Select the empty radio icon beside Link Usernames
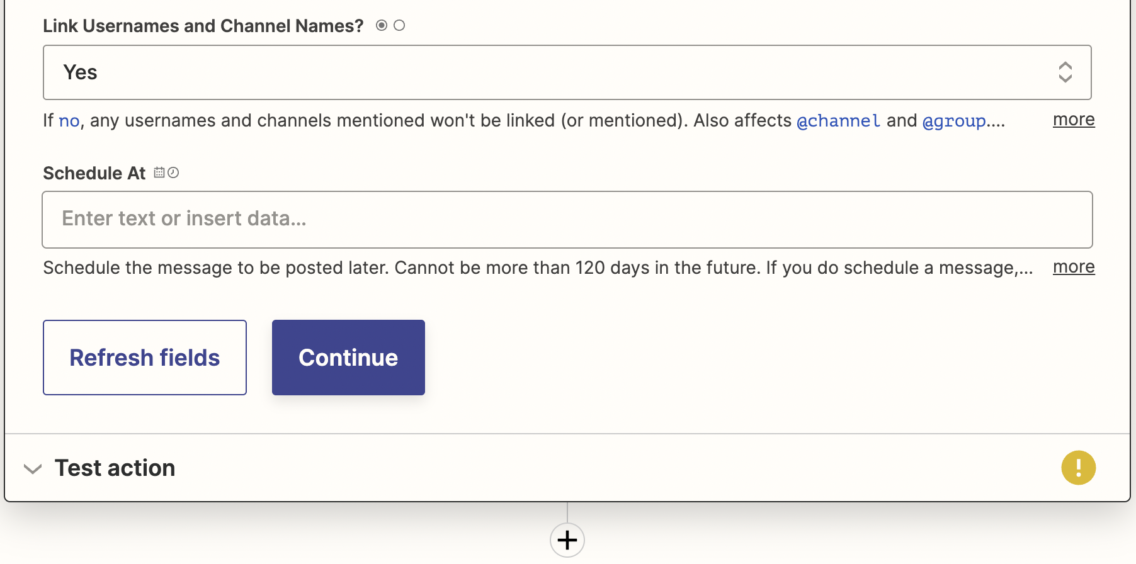 [x=399, y=25]
